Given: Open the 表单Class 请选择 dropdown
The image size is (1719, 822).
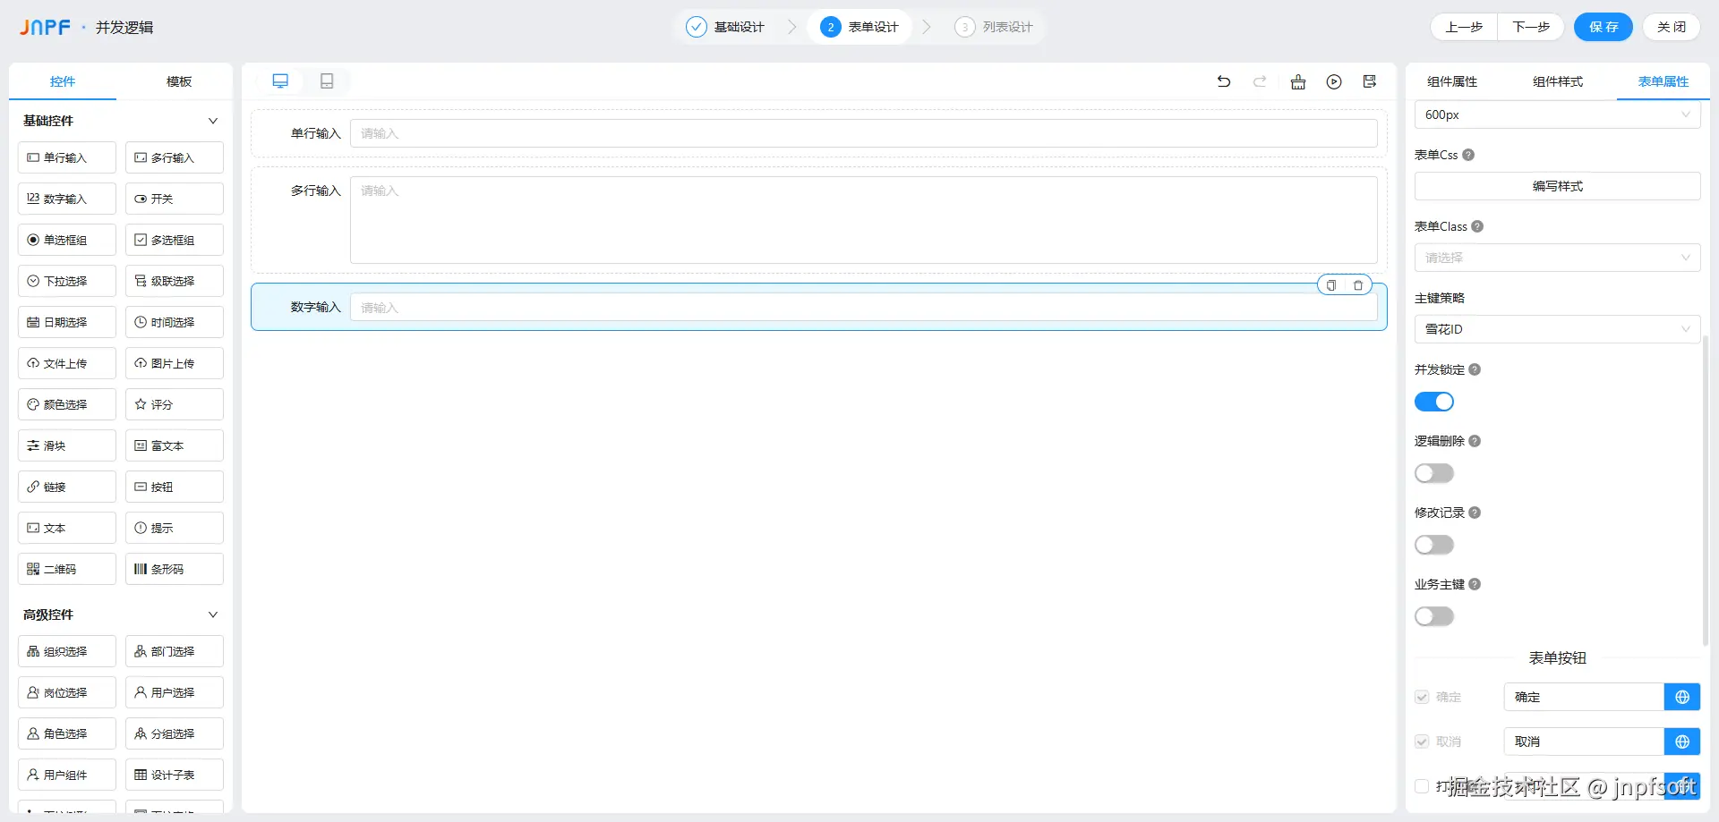Looking at the screenshot, I should 1558,258.
